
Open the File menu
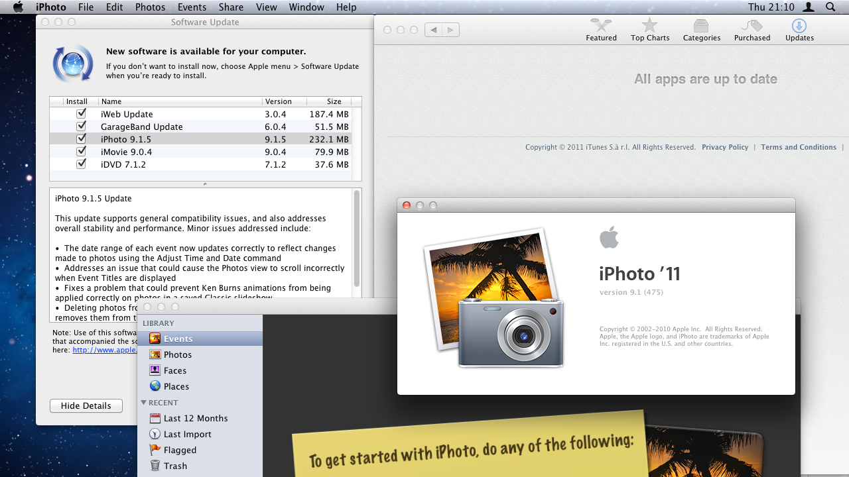coord(86,7)
